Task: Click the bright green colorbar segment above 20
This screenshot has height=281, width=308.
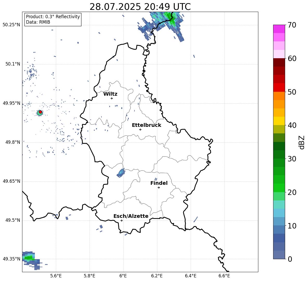Action: pyautogui.click(x=279, y=188)
